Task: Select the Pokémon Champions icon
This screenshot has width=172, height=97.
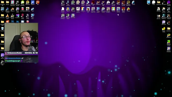Action: click(169, 48)
